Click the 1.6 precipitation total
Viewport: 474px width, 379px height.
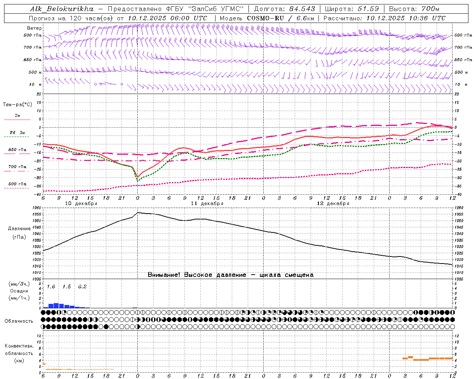[x=51, y=287]
